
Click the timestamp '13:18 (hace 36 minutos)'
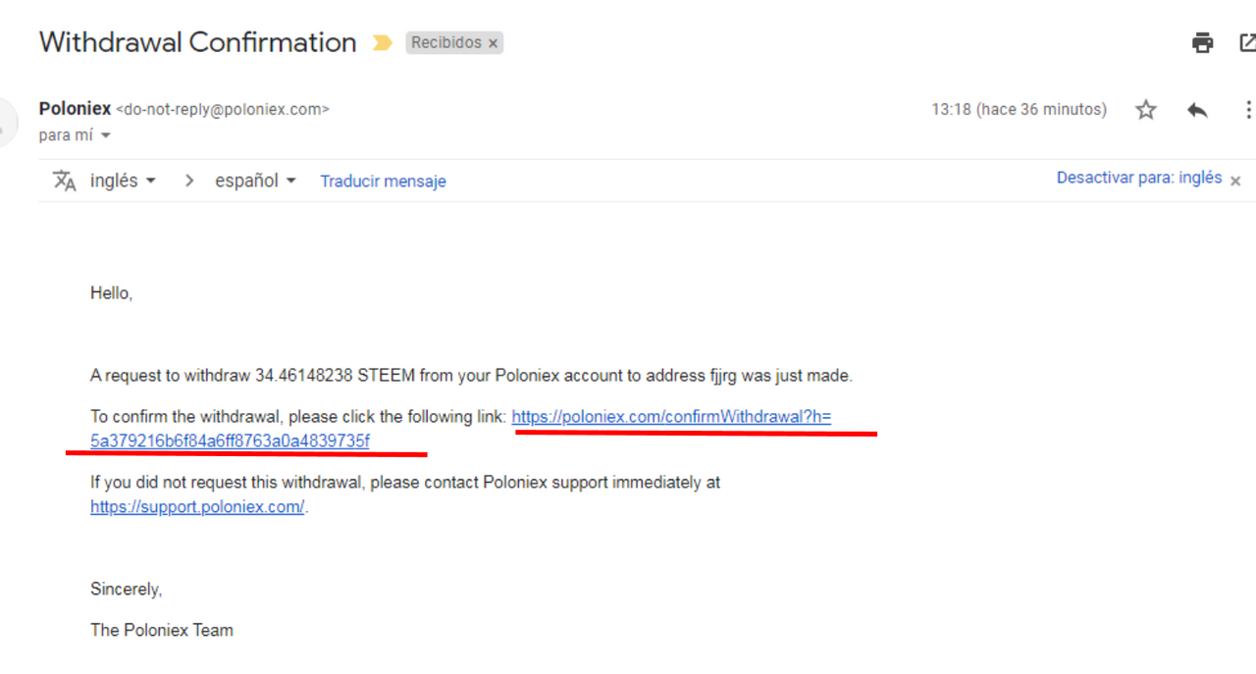(x=1019, y=110)
